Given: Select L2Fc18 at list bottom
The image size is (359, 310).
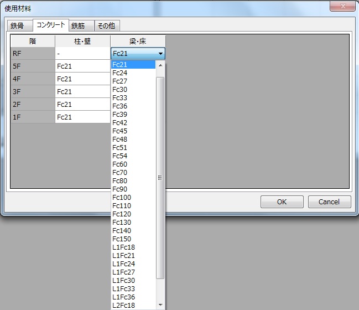Looking at the screenshot, I should click(133, 306).
